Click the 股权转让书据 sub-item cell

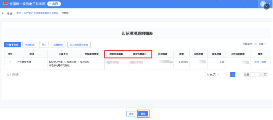(x=63, y=64)
